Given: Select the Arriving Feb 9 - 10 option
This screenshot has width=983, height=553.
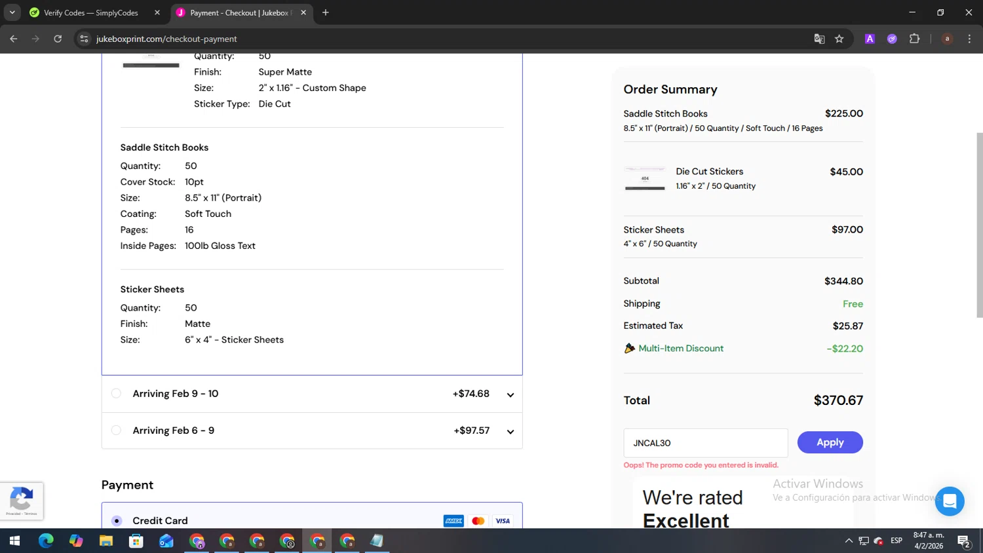Looking at the screenshot, I should pos(116,394).
